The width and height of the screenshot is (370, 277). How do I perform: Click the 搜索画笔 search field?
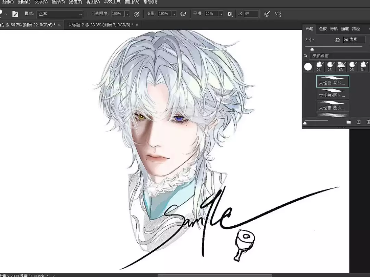tap(340, 56)
